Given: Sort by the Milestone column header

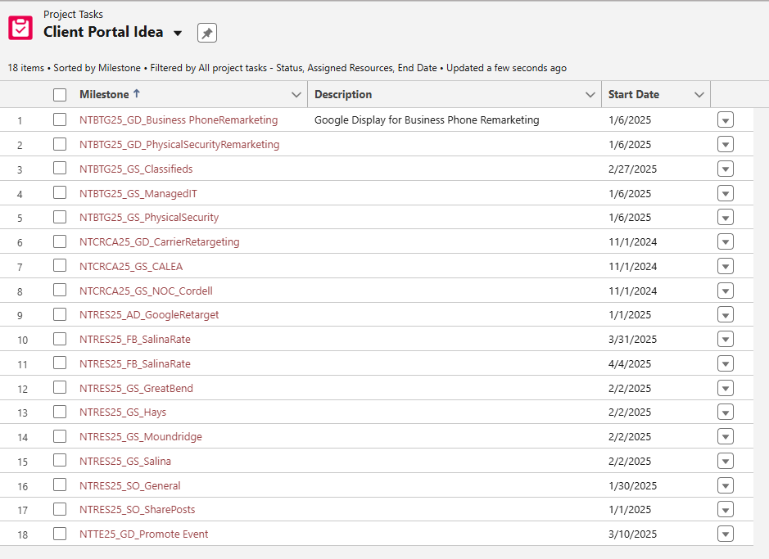Looking at the screenshot, I should (x=105, y=94).
